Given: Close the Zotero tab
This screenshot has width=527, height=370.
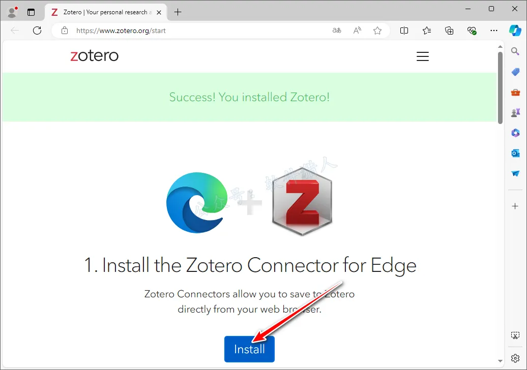Looking at the screenshot, I should (x=159, y=12).
